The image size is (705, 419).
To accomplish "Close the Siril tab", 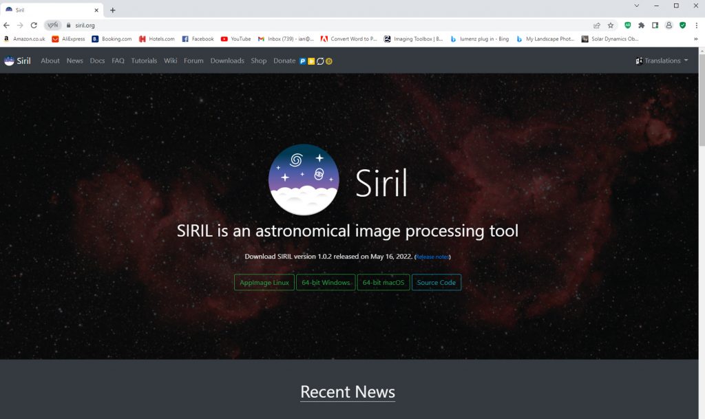I will click(96, 10).
